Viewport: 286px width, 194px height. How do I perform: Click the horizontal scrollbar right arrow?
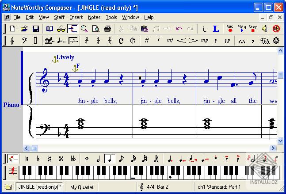273,148
